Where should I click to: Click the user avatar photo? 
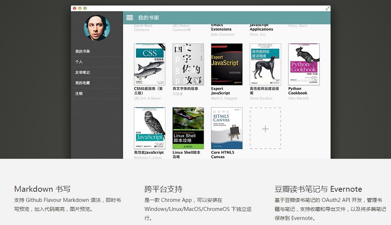[x=97, y=28]
